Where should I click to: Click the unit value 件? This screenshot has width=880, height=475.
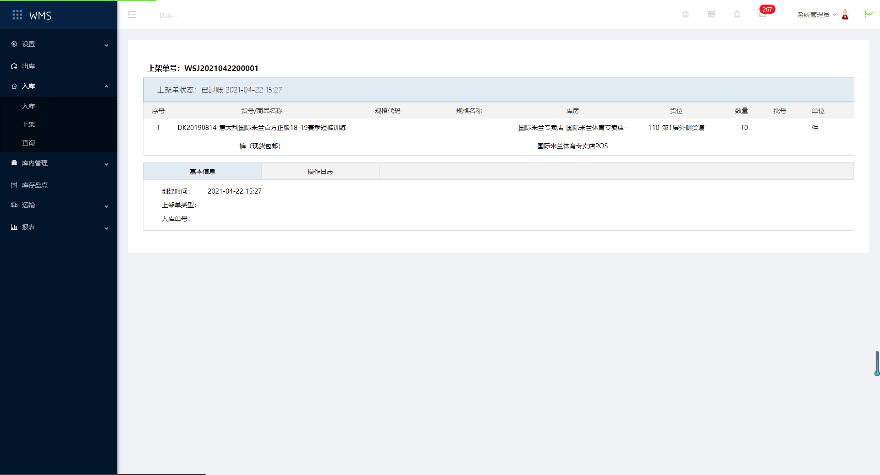pyautogui.click(x=815, y=128)
